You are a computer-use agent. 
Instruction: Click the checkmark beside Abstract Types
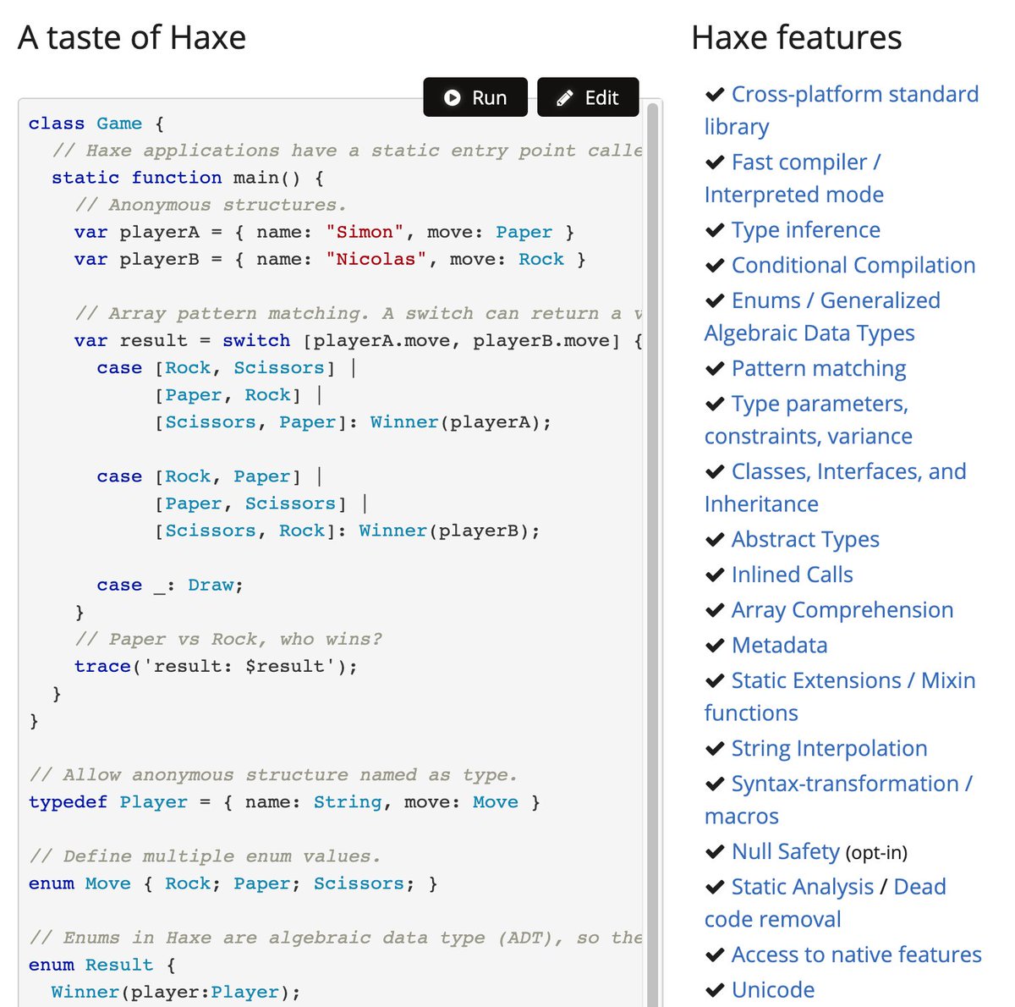(715, 540)
